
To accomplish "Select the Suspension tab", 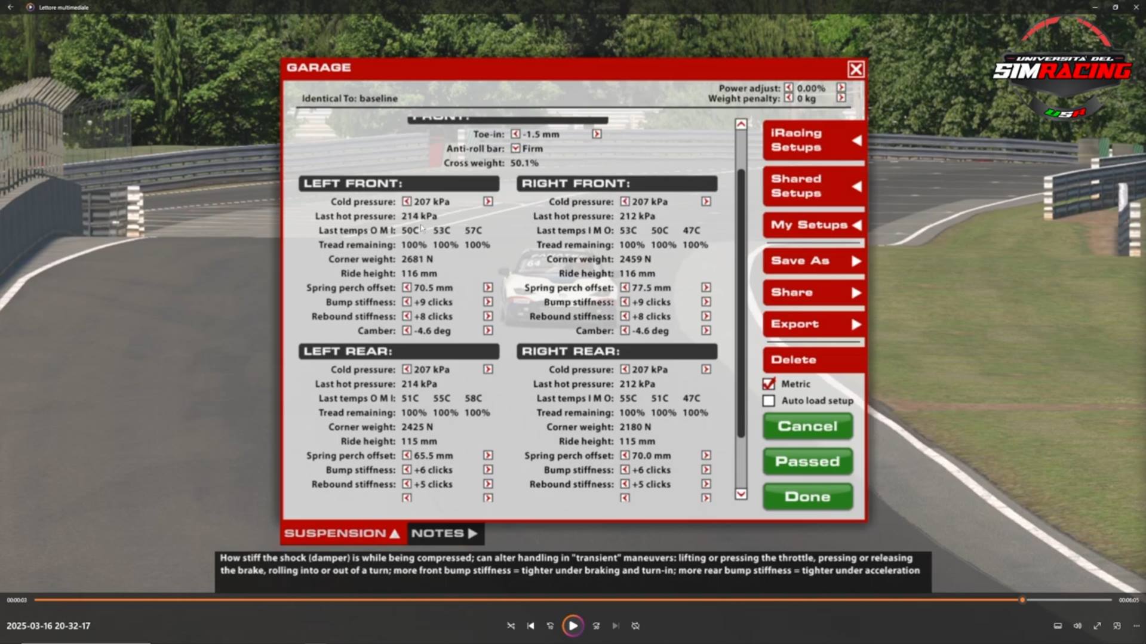I will 343,534.
